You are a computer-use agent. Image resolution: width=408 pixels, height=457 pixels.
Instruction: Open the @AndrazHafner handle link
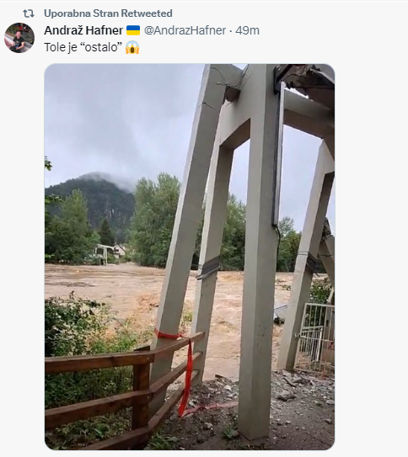pos(185,30)
